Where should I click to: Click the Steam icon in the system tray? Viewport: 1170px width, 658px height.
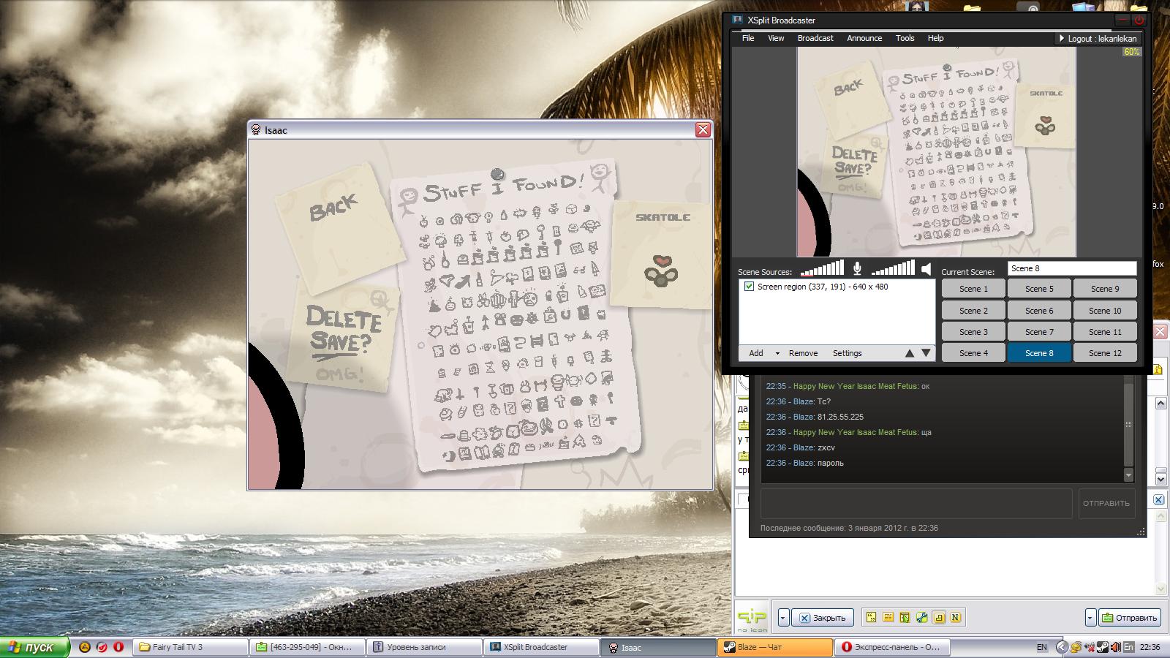pos(1102,647)
